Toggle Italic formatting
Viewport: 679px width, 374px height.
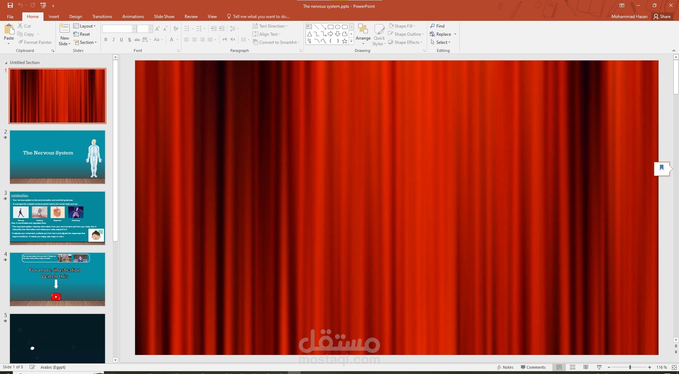[x=114, y=40]
